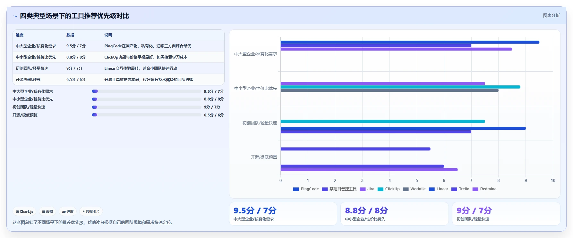This screenshot has width=573, height=238.
Task: Click the 图表分析 label in the header
Action: (551, 15)
